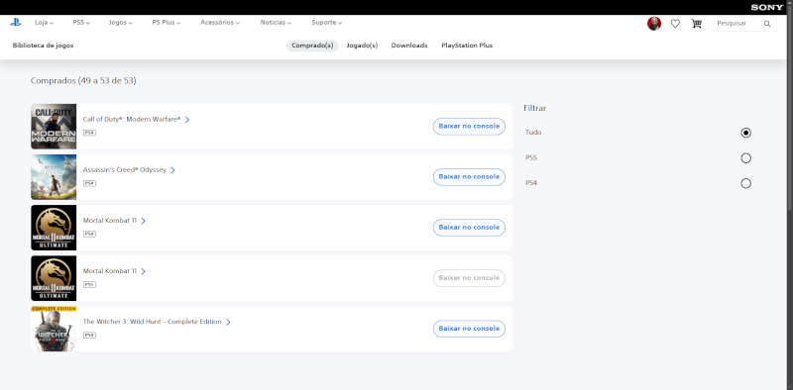Click the Comprados (49 a 53 de 53) heading
The height and width of the screenshot is (390, 793).
tap(83, 81)
